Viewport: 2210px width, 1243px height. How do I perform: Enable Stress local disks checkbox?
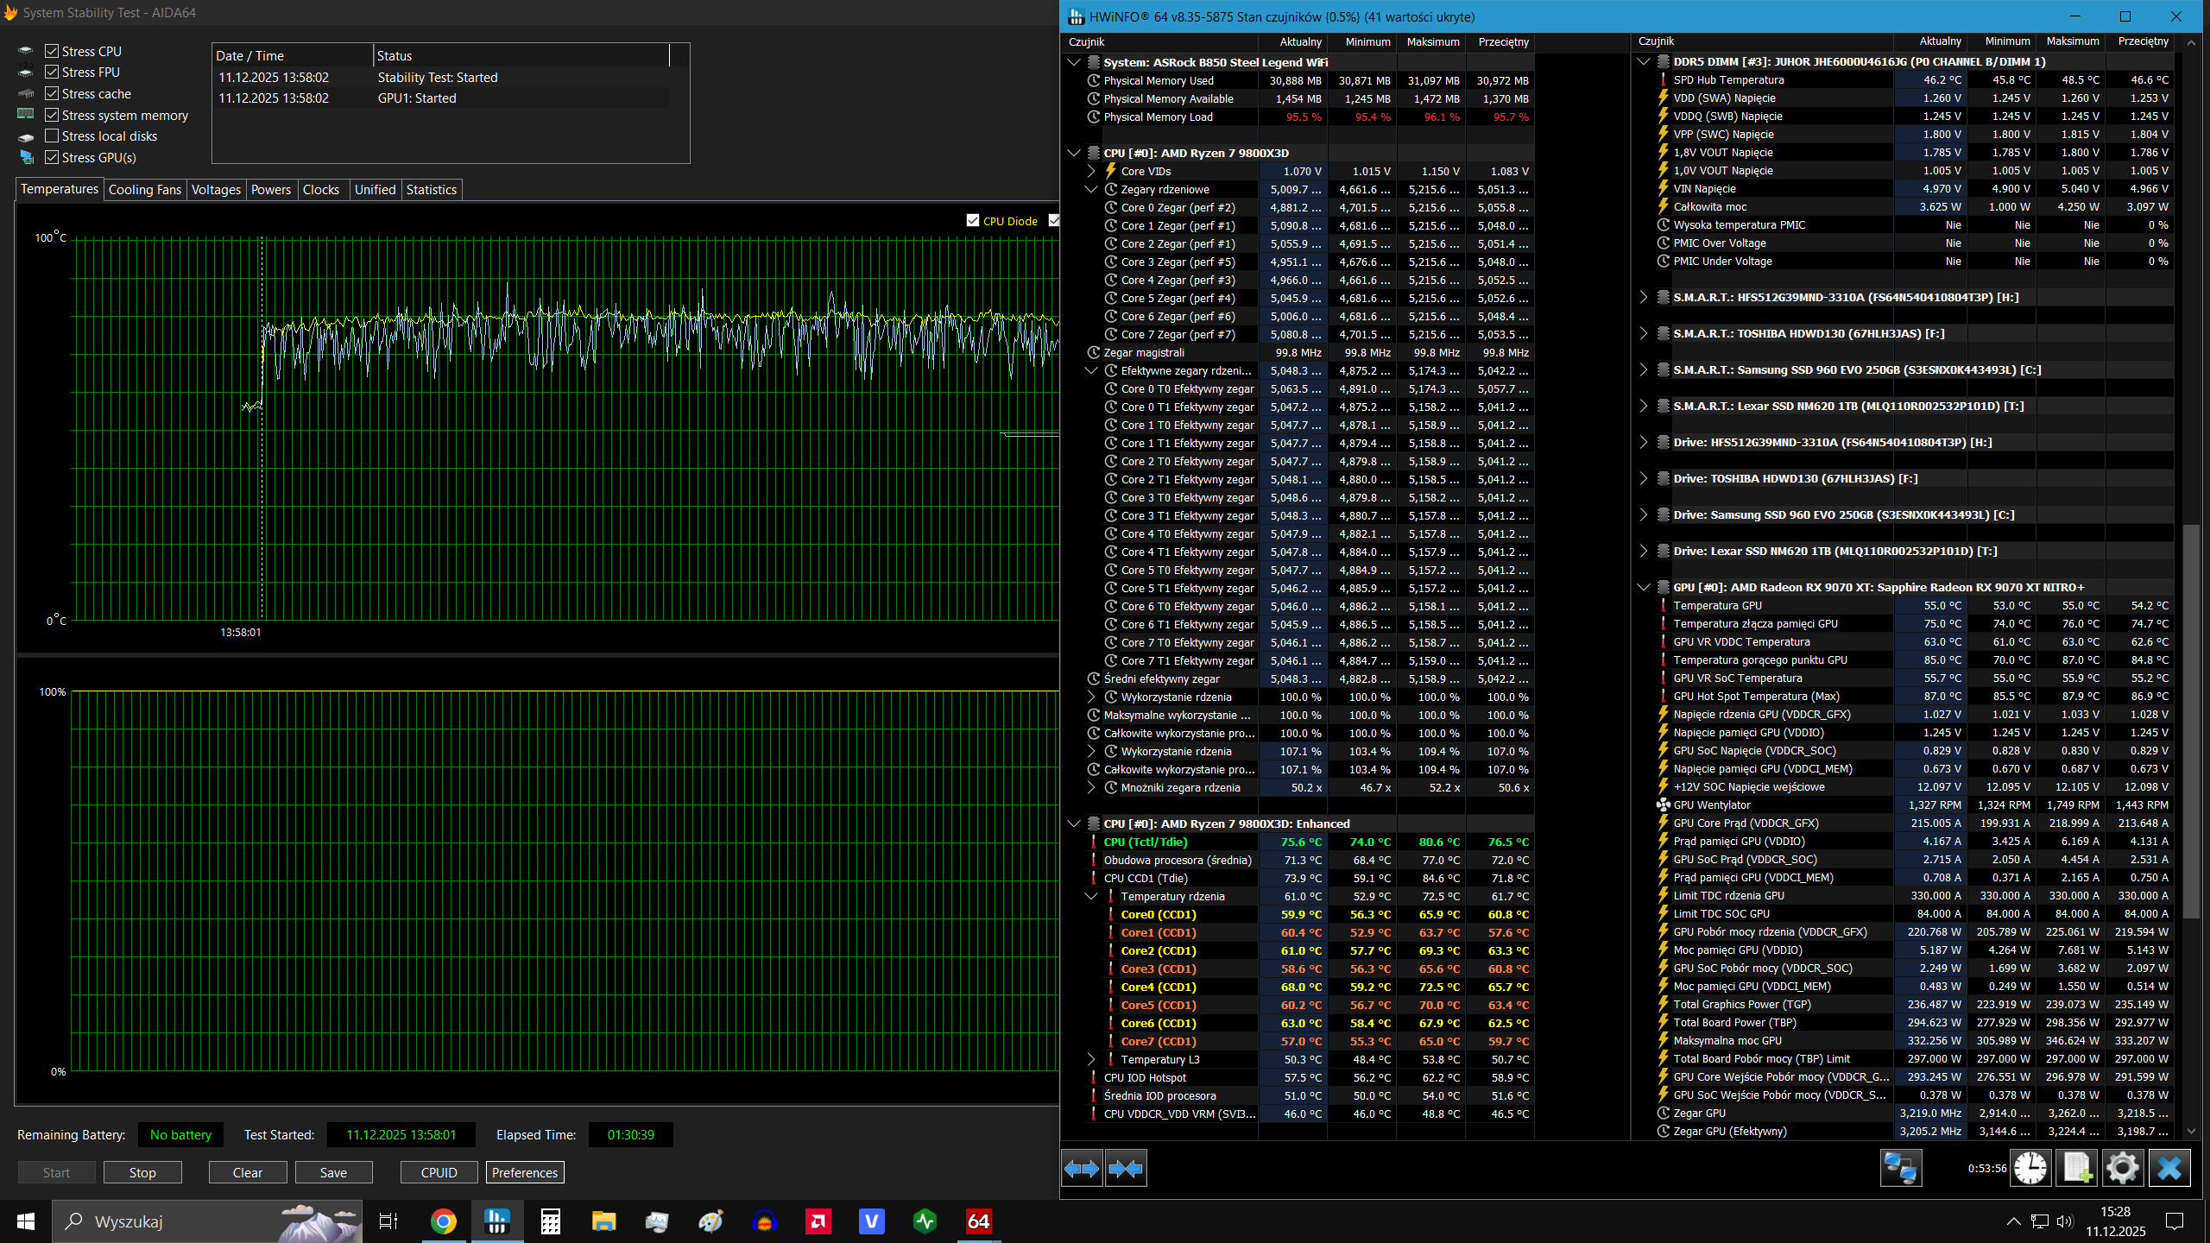(x=53, y=136)
